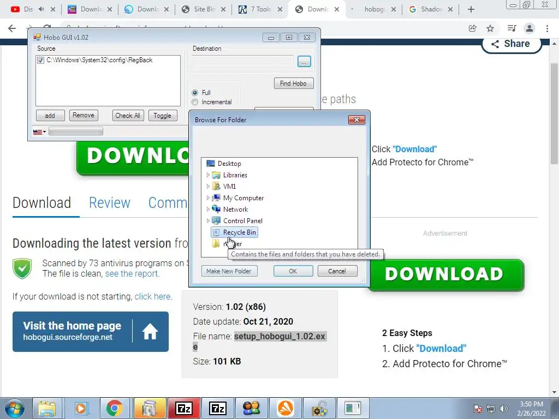
Task: Click the red 7z taskbar icon
Action: coord(184,408)
